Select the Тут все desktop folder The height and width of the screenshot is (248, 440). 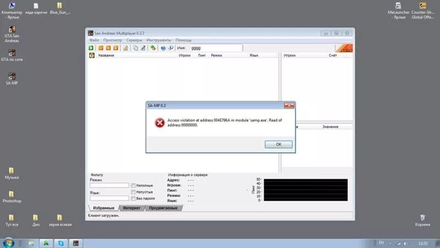click(x=12, y=220)
